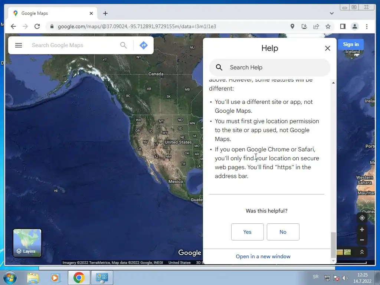Answer Yes to Was this helpful
This screenshot has height=285, width=380.
click(x=247, y=232)
